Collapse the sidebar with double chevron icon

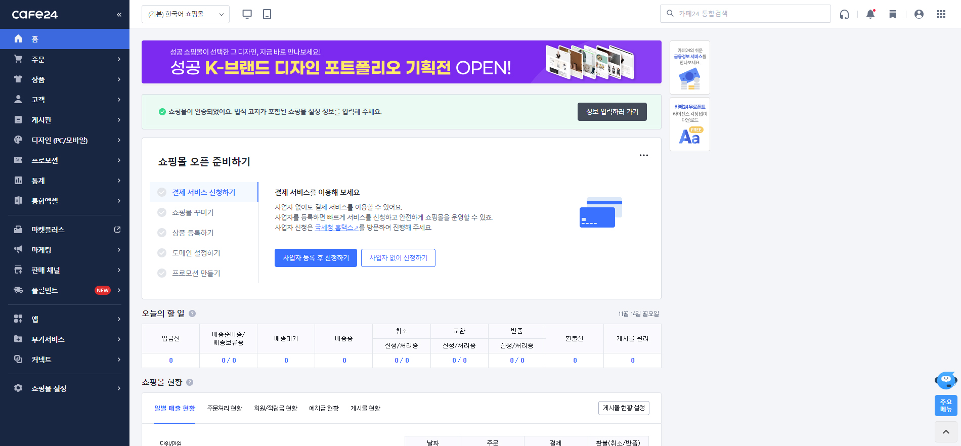119,15
